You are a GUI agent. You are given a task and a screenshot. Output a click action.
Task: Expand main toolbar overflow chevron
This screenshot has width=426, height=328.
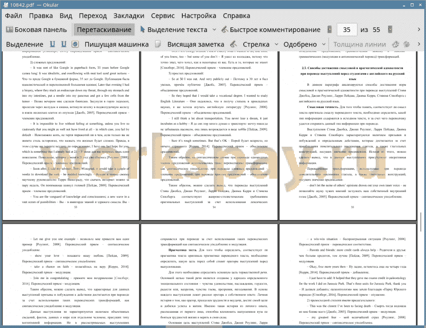click(419, 29)
